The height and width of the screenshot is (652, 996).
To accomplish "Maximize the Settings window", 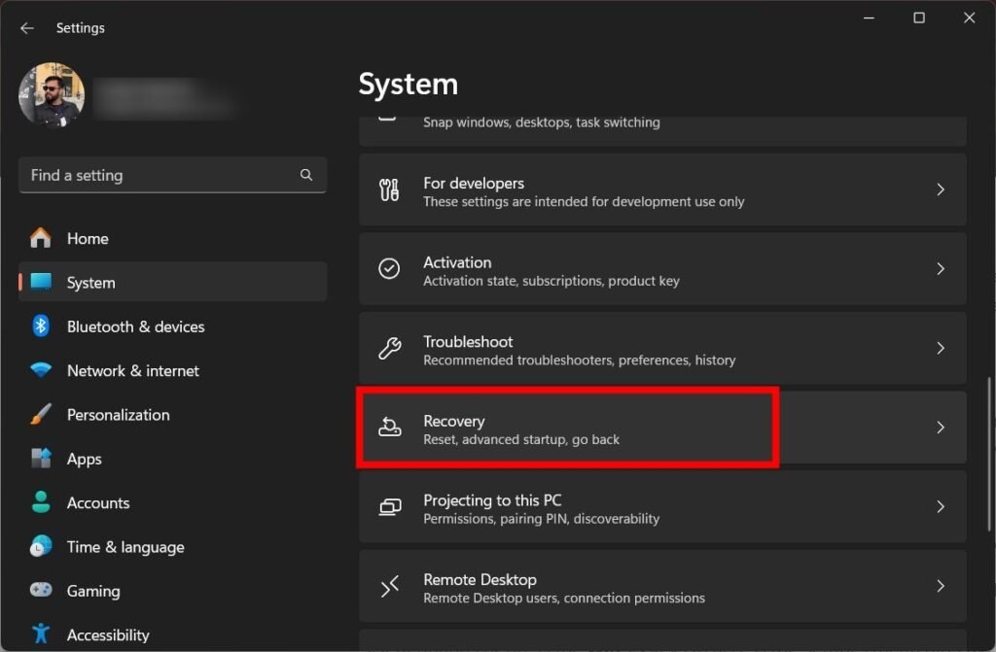I will [x=919, y=17].
